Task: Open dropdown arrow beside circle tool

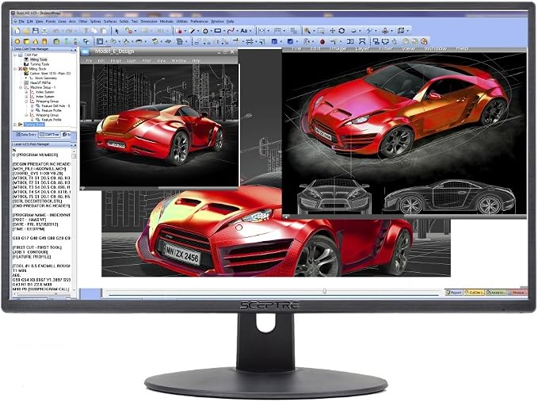Action: 211,31
